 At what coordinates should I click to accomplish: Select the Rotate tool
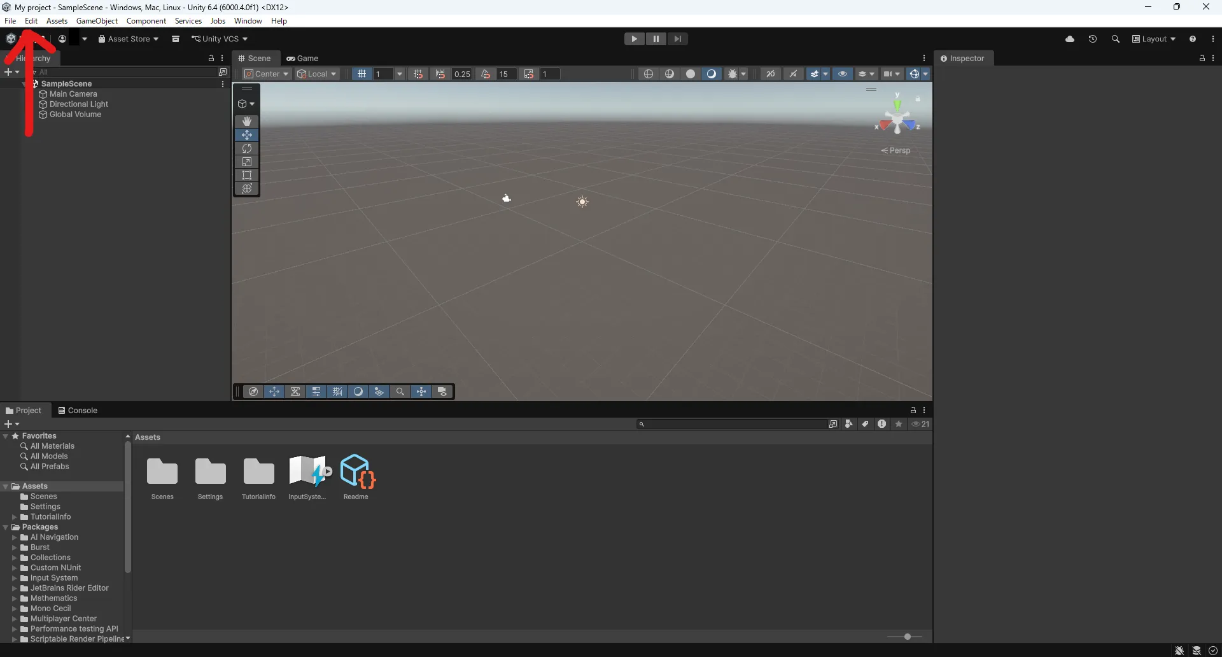(247, 148)
